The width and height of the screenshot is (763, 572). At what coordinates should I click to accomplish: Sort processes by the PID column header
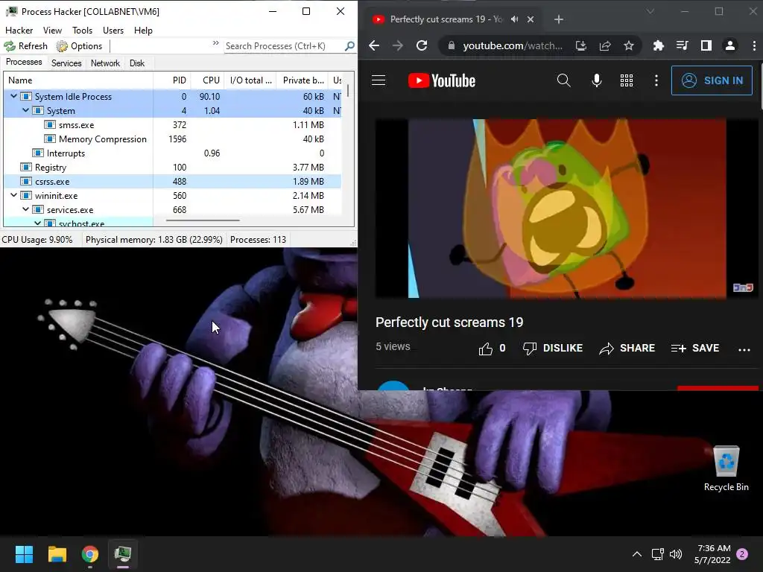point(171,80)
